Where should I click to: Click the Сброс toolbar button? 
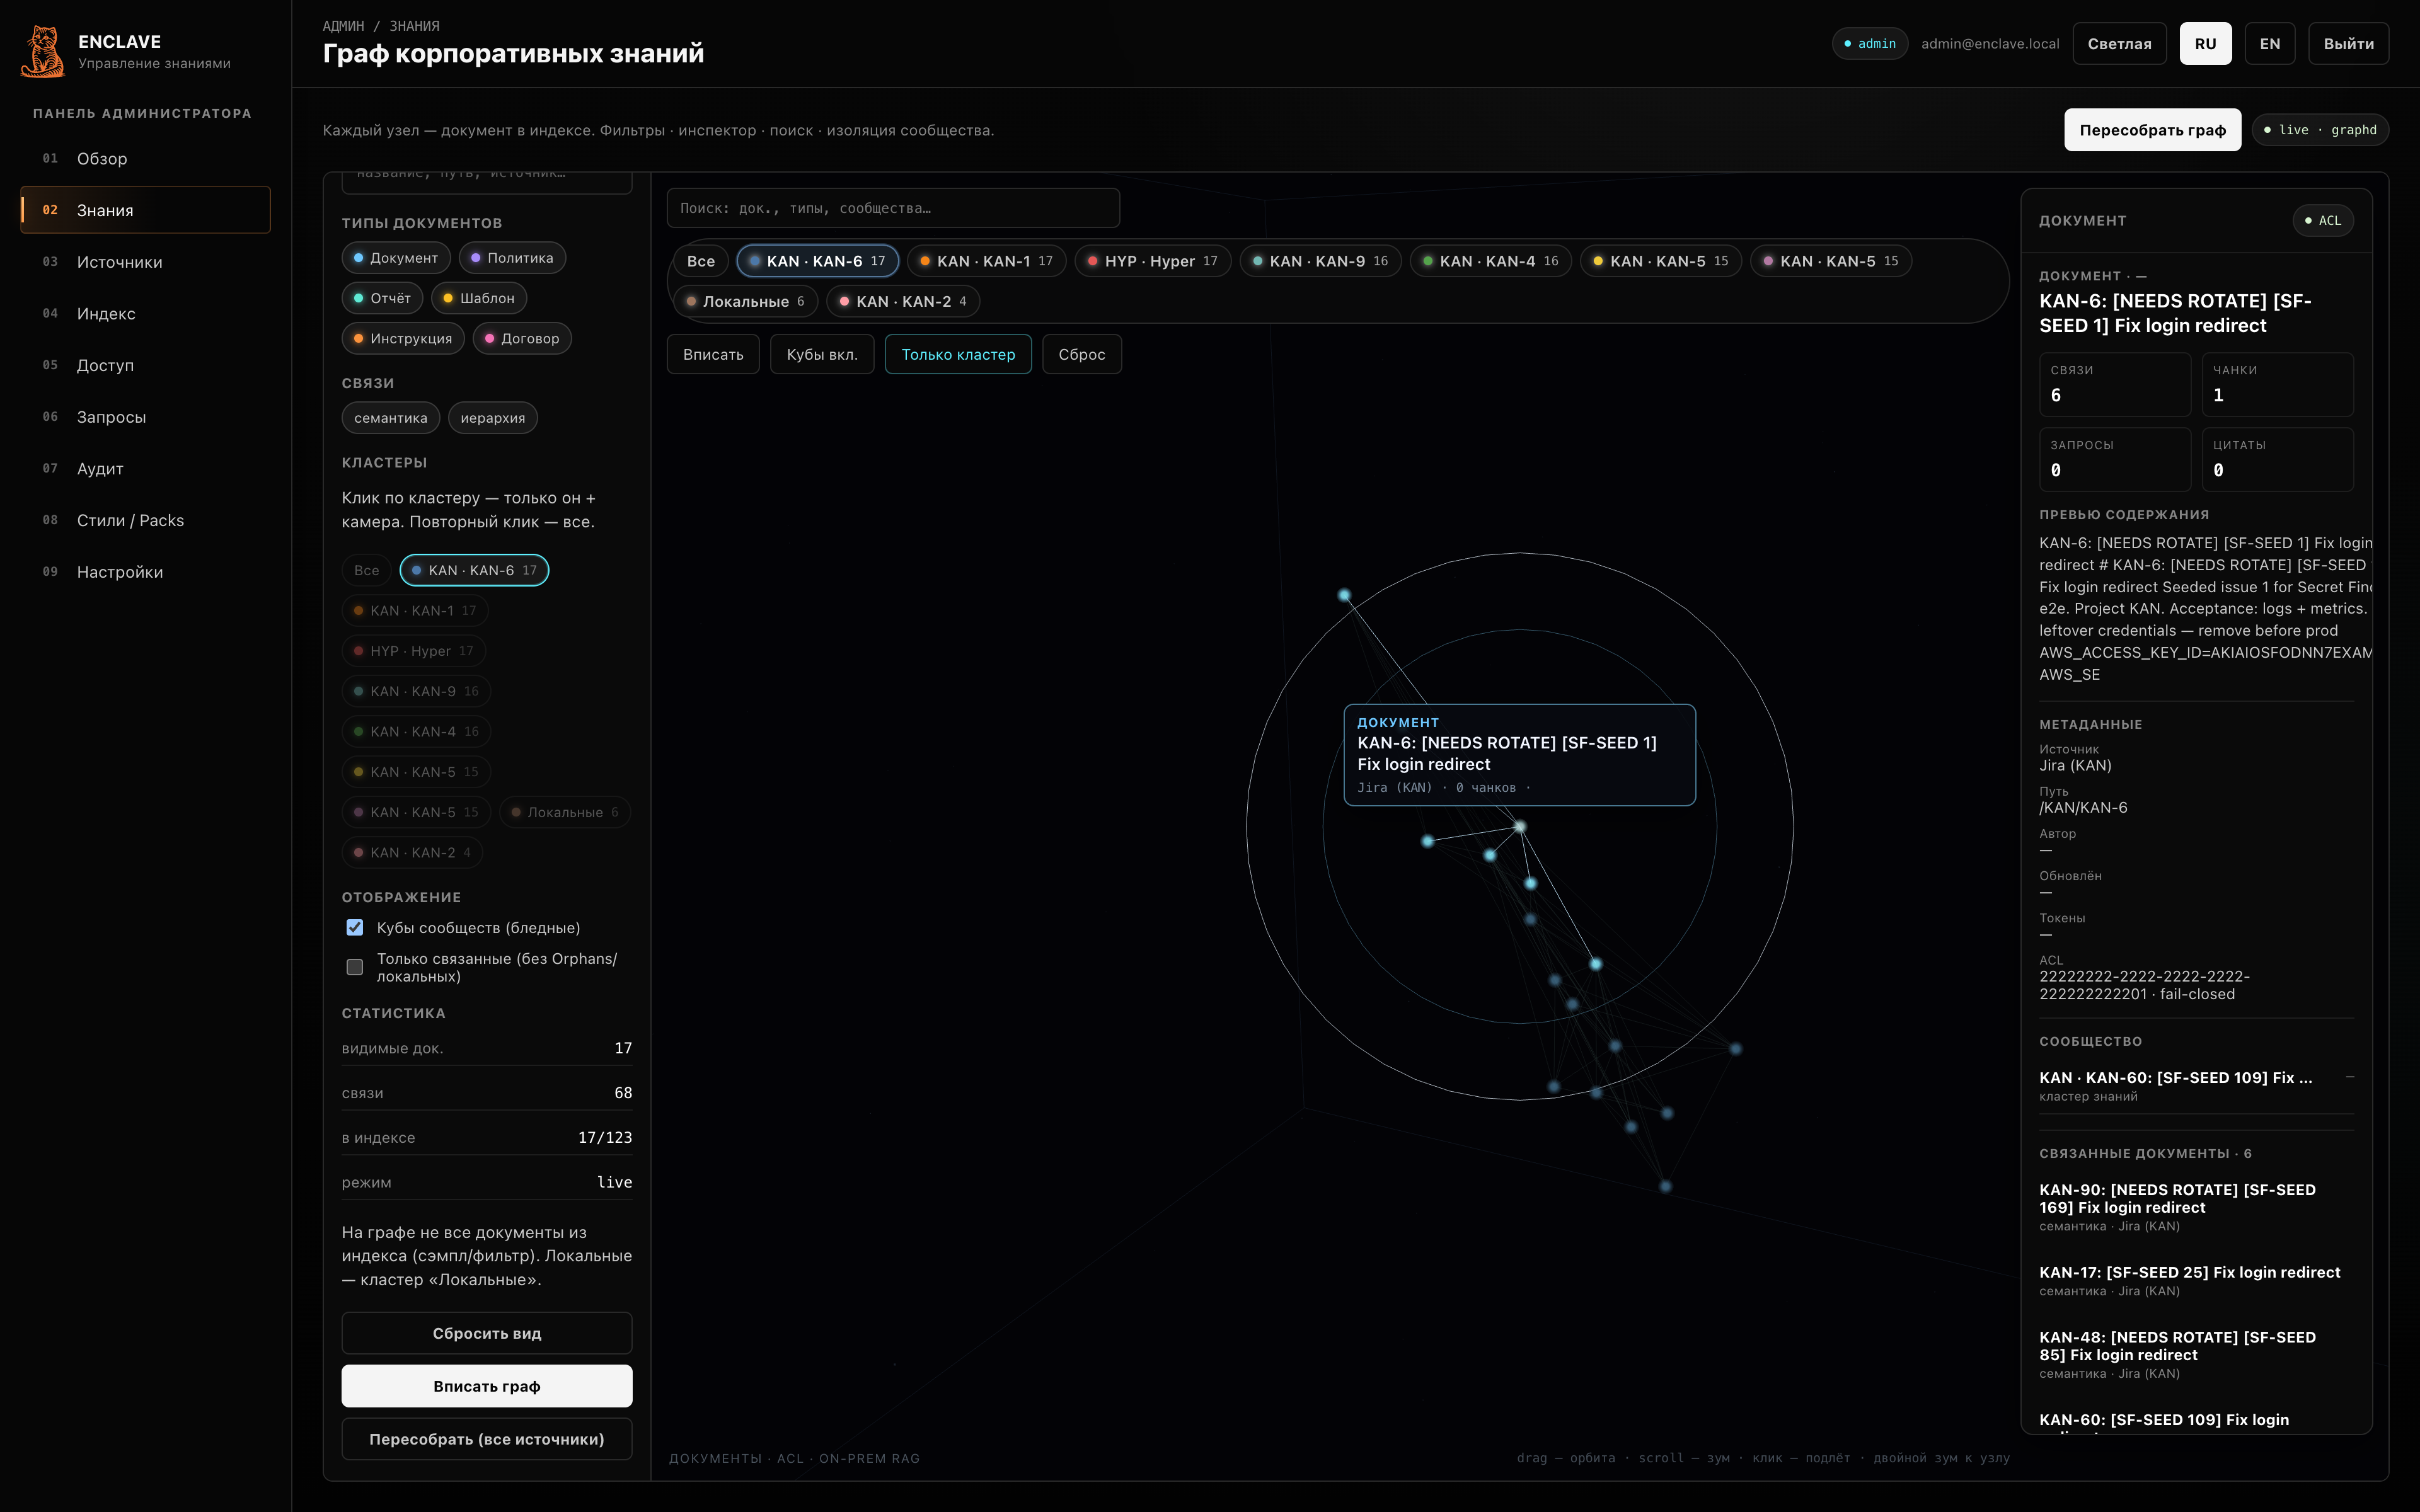coord(1082,355)
